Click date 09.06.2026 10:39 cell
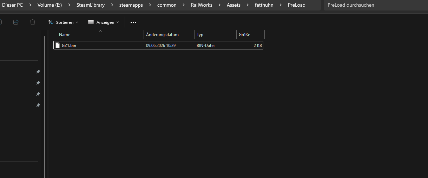428x178 pixels. [x=161, y=46]
